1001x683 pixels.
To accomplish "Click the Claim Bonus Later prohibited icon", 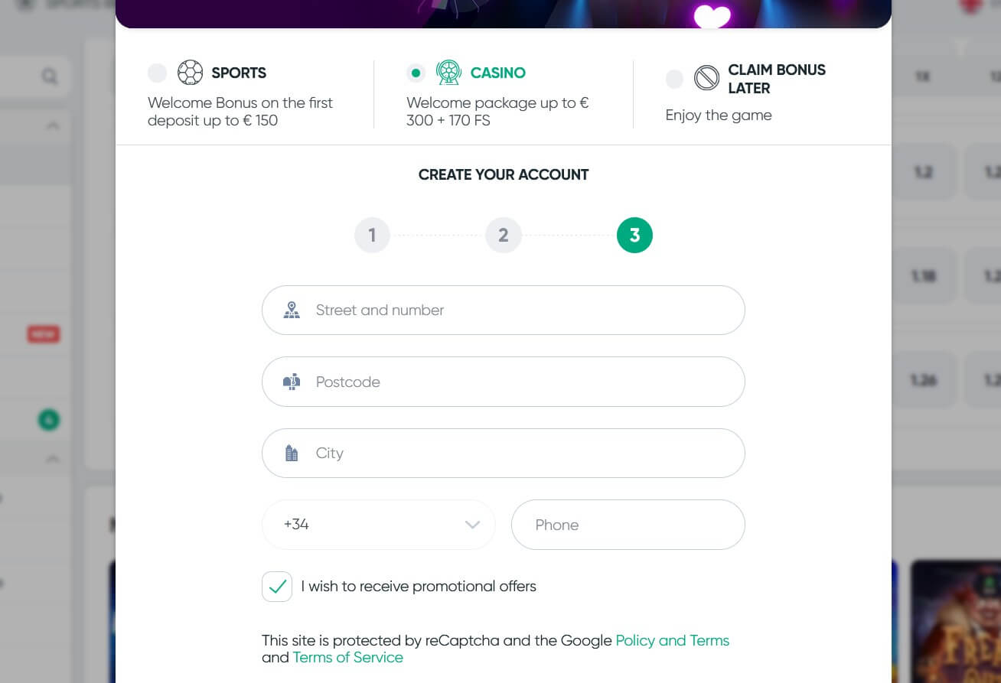I will 706,78.
